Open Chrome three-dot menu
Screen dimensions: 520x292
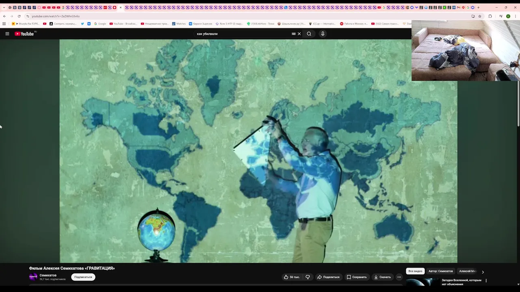(x=516, y=16)
